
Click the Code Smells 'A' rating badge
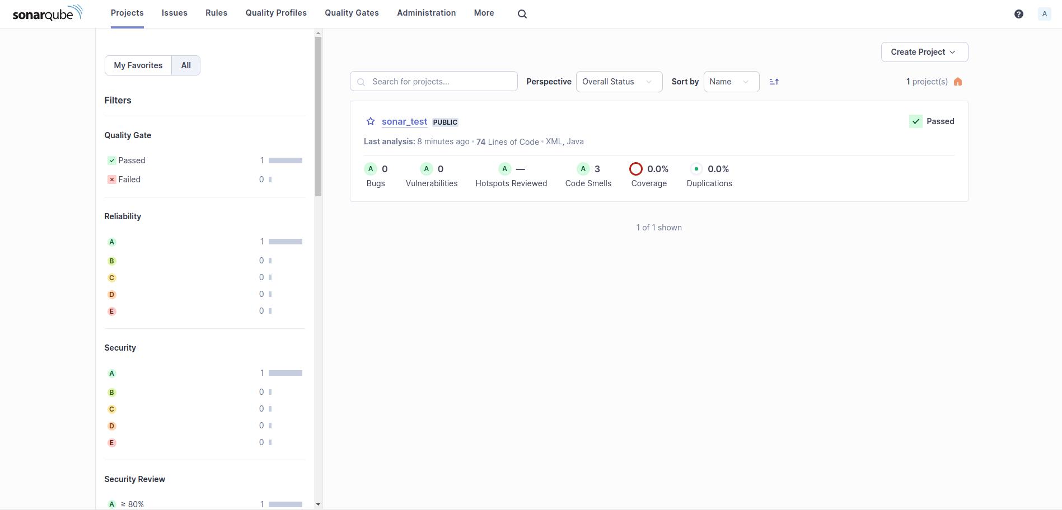click(583, 169)
